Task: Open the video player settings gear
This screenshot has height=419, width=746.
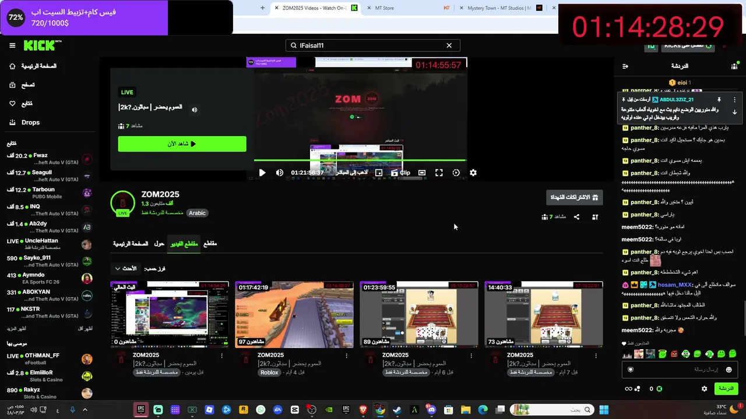Action: (473, 173)
